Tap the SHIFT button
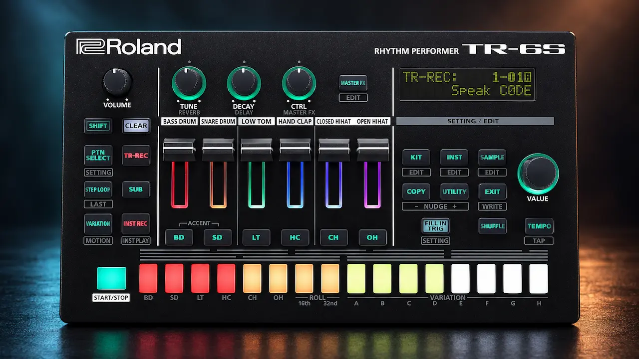639x359 pixels. [x=98, y=126]
